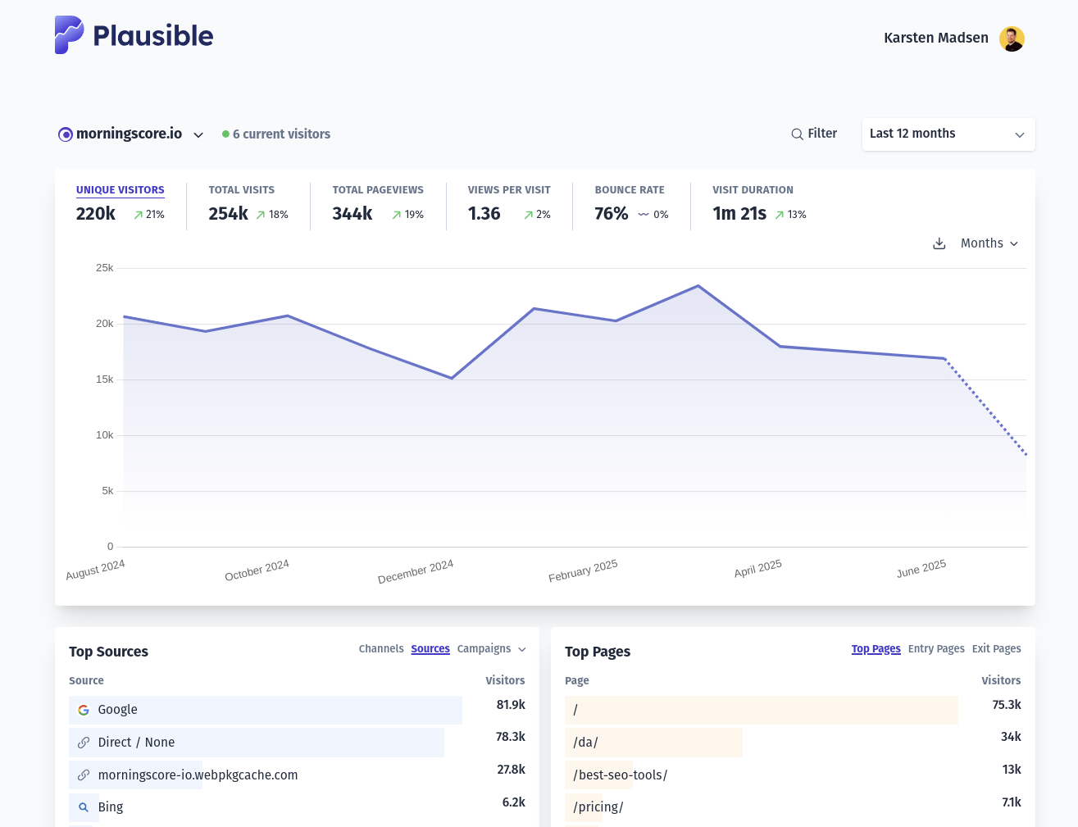Open the Last 12 months date range dropdown
Screen dimensions: 1078x827
point(948,134)
